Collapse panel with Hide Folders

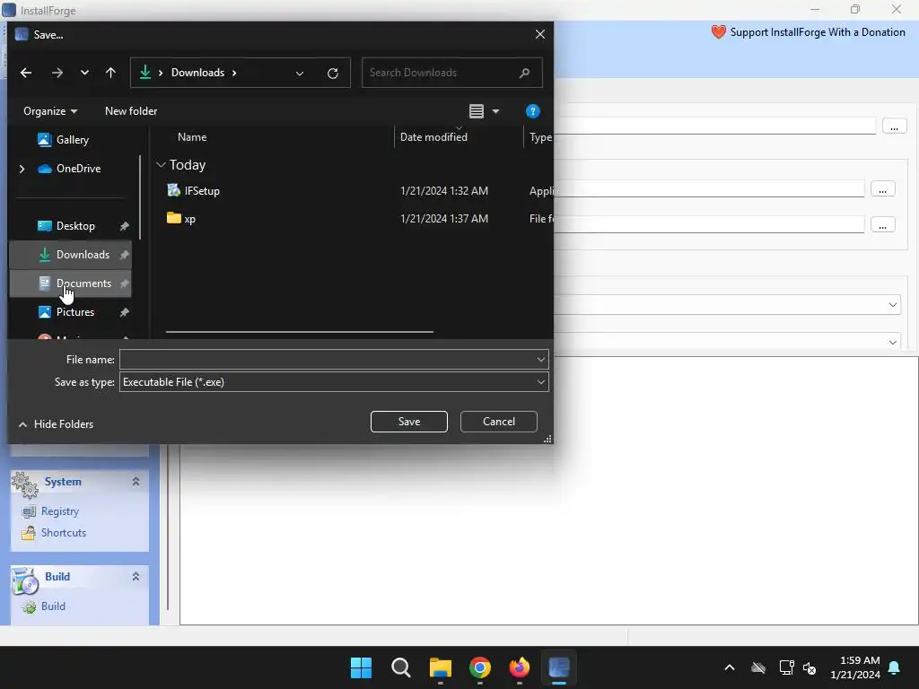tap(57, 424)
